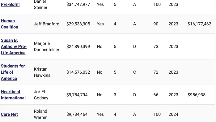Image resolution: width=216 pixels, height=122 pixels.
Task: Click the Jor-El Godsey name cell
Action: point(41,95)
